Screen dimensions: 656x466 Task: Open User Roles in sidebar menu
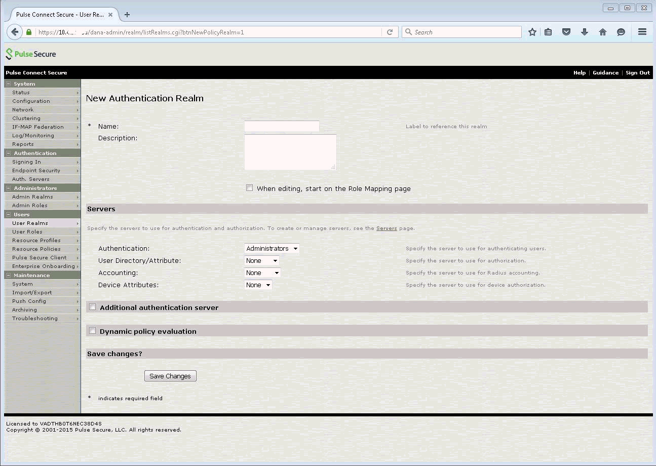pyautogui.click(x=27, y=232)
